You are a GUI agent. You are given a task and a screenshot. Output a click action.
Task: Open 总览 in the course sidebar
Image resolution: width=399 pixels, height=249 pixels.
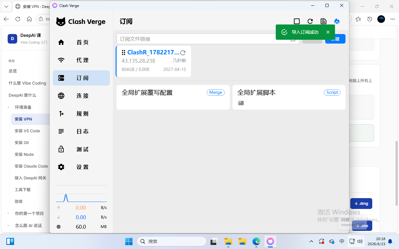click(13, 71)
